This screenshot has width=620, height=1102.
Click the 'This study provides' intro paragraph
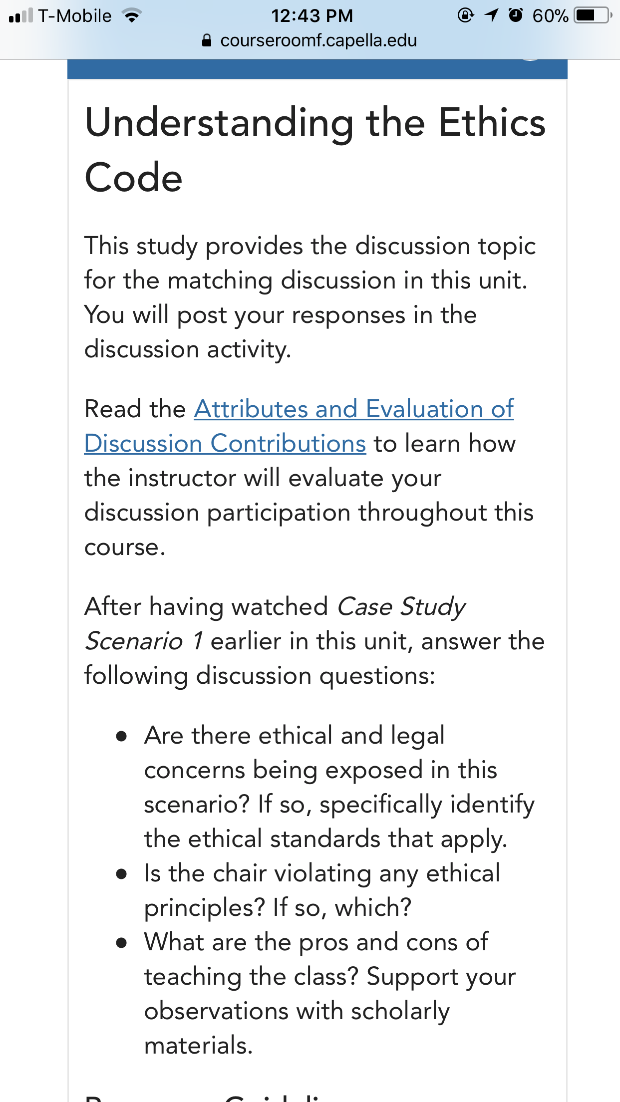click(x=310, y=297)
